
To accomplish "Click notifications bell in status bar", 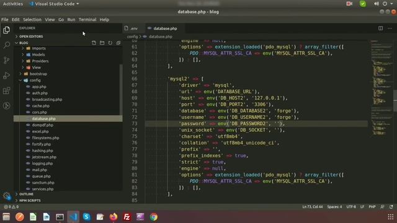I will [391, 207].
